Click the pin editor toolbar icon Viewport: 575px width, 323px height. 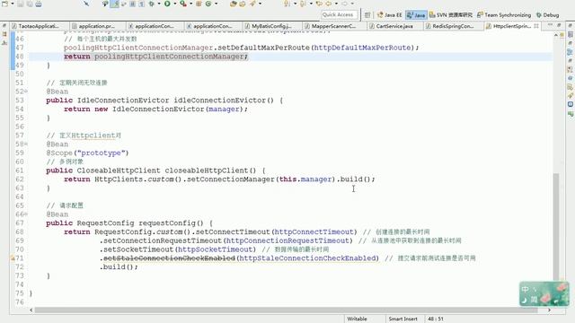point(86,4)
